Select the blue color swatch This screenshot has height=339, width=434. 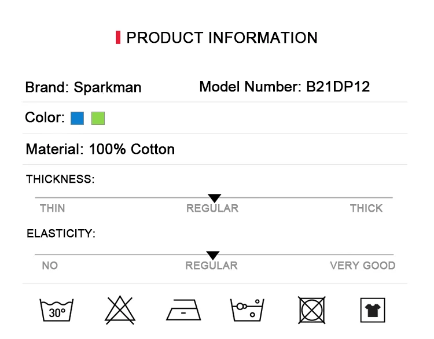click(77, 118)
